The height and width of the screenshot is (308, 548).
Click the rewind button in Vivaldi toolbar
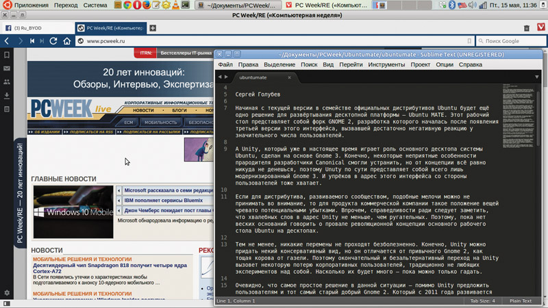pyautogui.click(x=32, y=41)
